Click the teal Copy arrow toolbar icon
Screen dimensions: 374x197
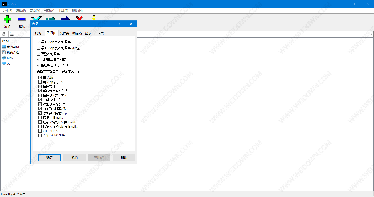51,18
